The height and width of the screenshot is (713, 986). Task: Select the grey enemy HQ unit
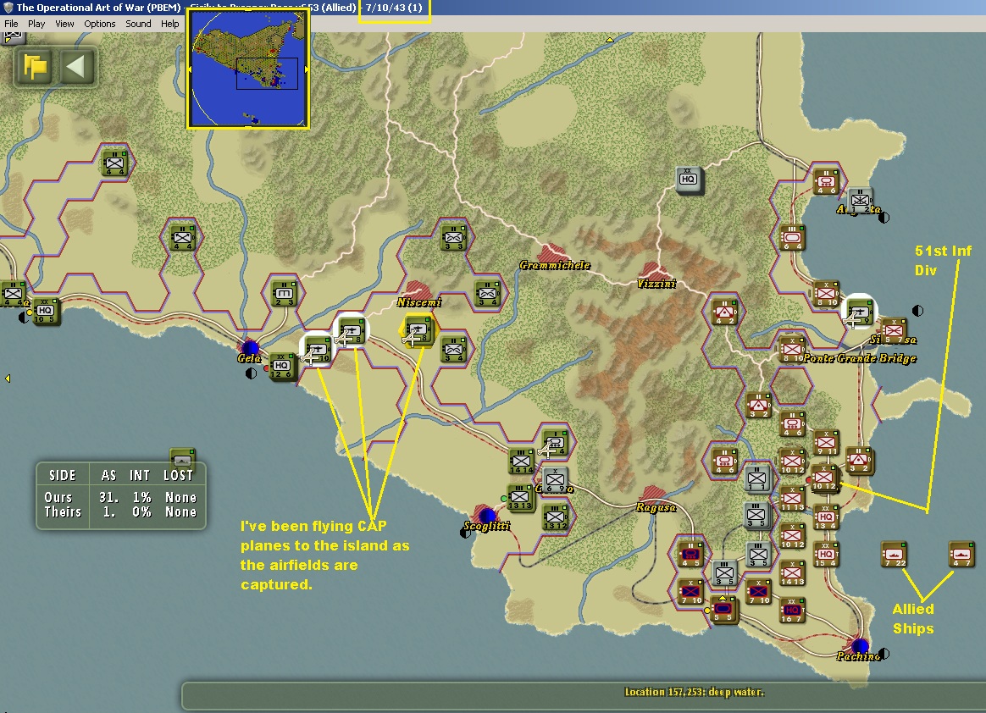point(690,180)
